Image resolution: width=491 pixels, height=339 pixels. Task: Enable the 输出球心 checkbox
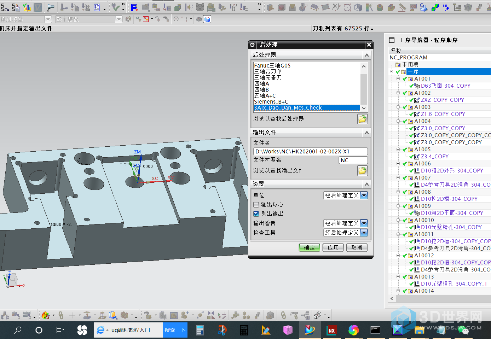pyautogui.click(x=256, y=205)
